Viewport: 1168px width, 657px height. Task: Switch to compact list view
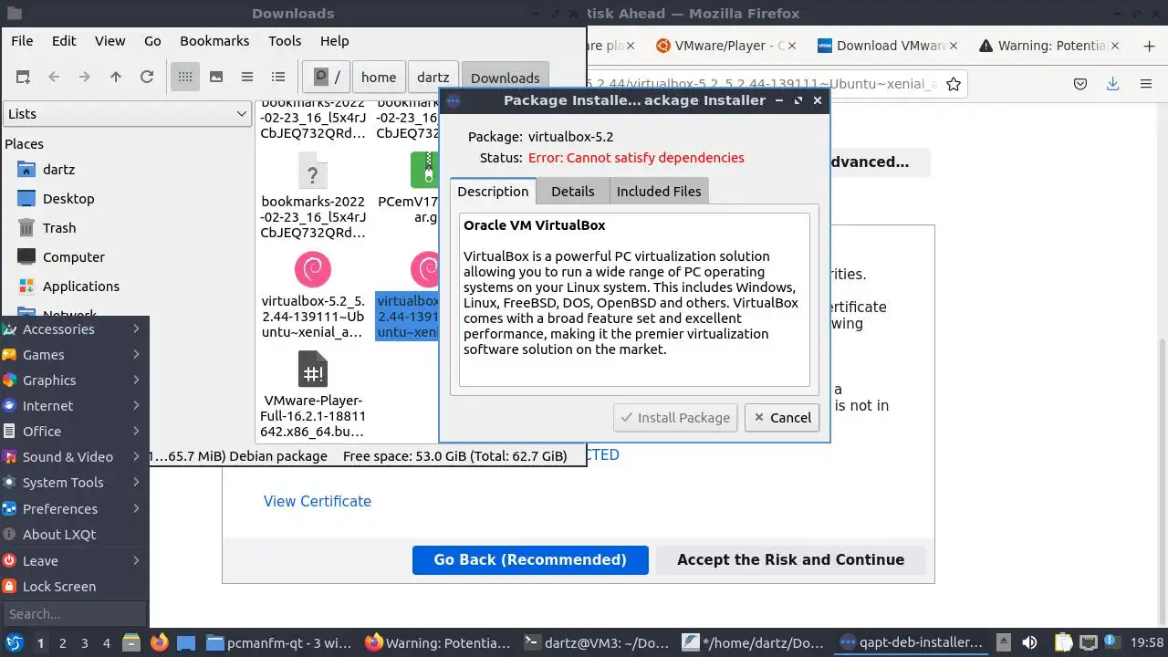pyautogui.click(x=247, y=78)
